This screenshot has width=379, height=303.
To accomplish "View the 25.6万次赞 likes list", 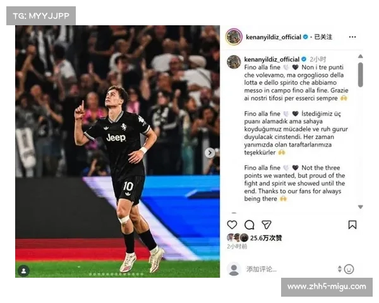I will click(266, 238).
